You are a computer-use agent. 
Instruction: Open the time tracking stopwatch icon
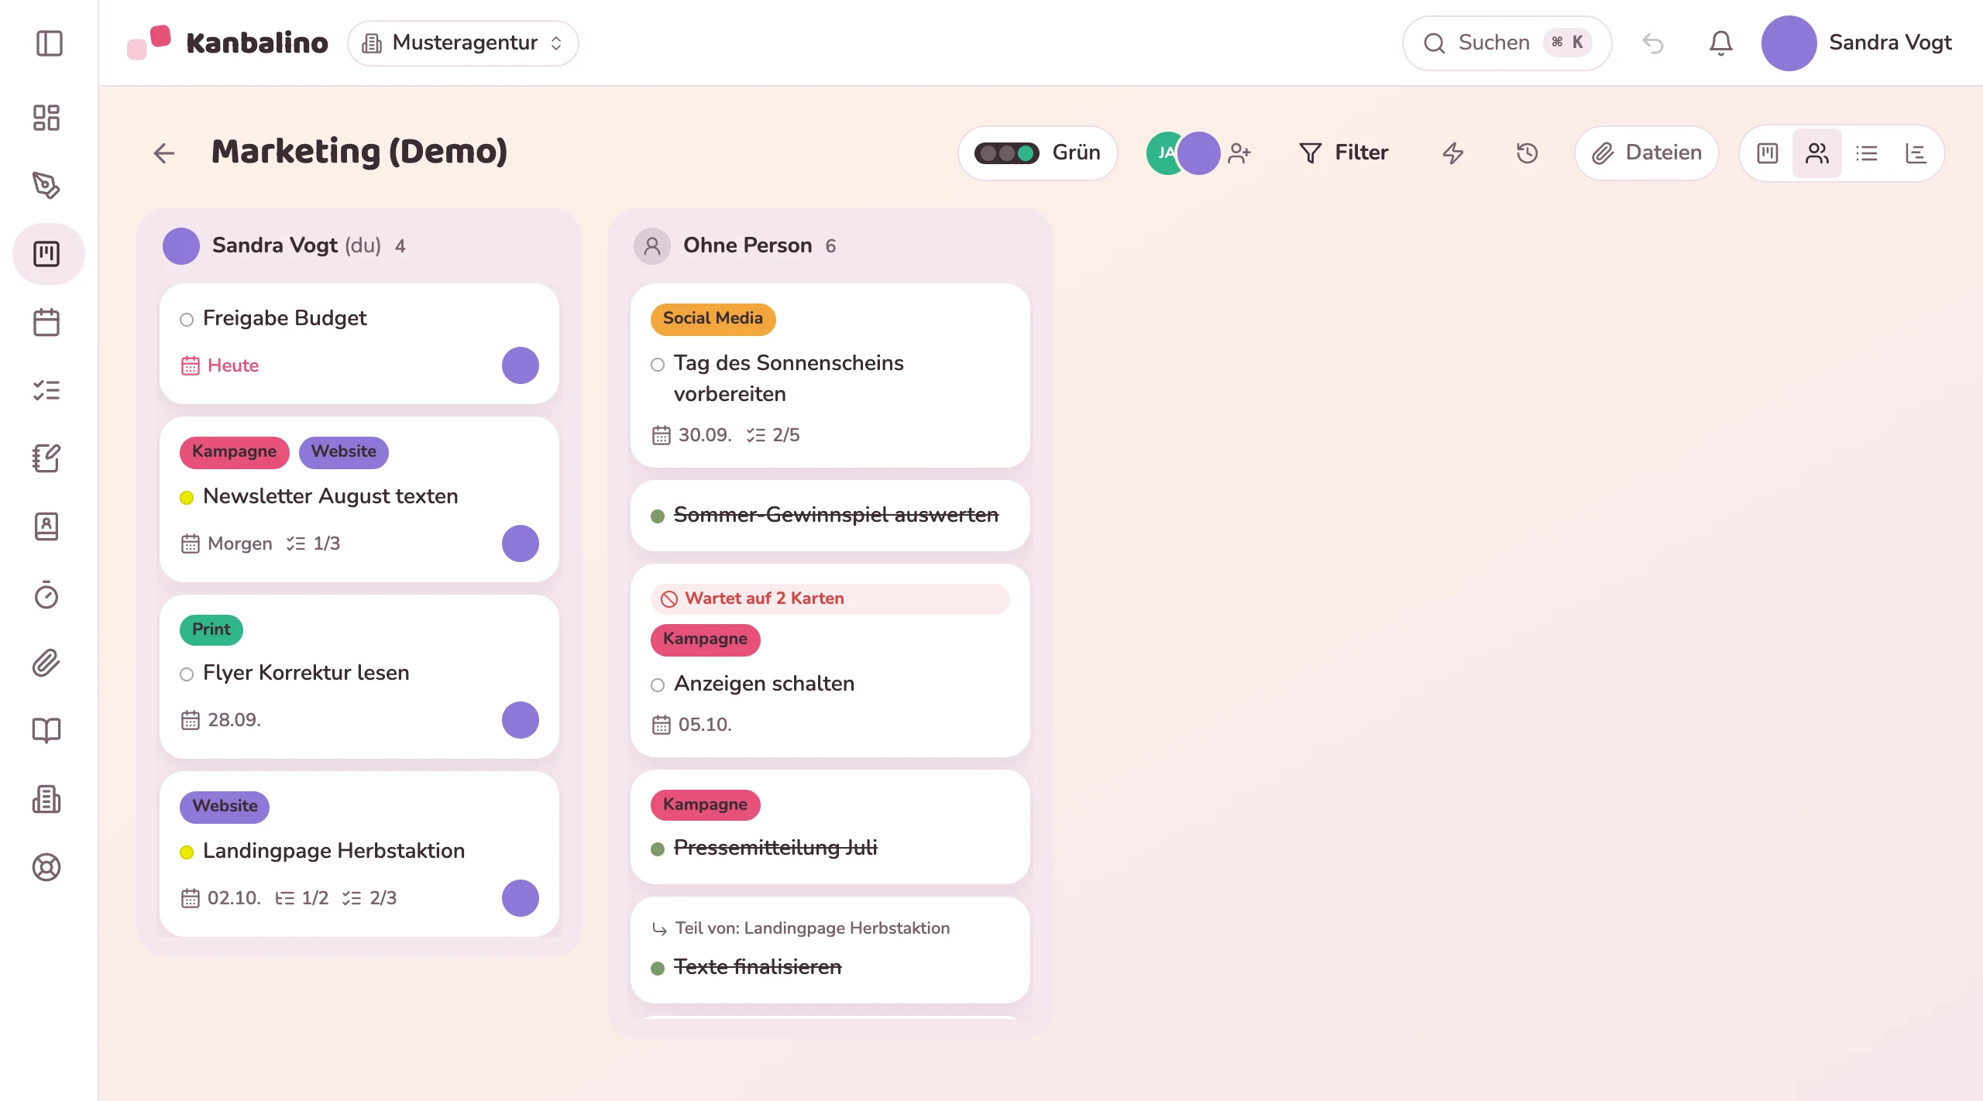point(46,595)
